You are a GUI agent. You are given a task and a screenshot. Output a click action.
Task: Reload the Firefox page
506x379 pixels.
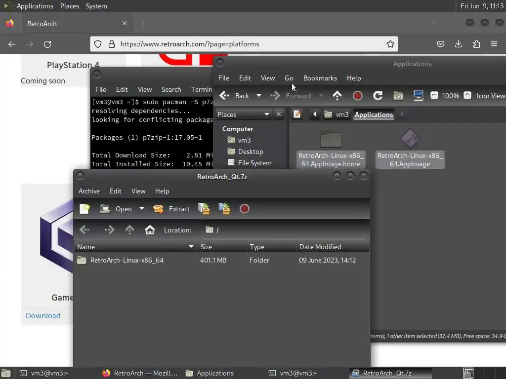coord(47,44)
